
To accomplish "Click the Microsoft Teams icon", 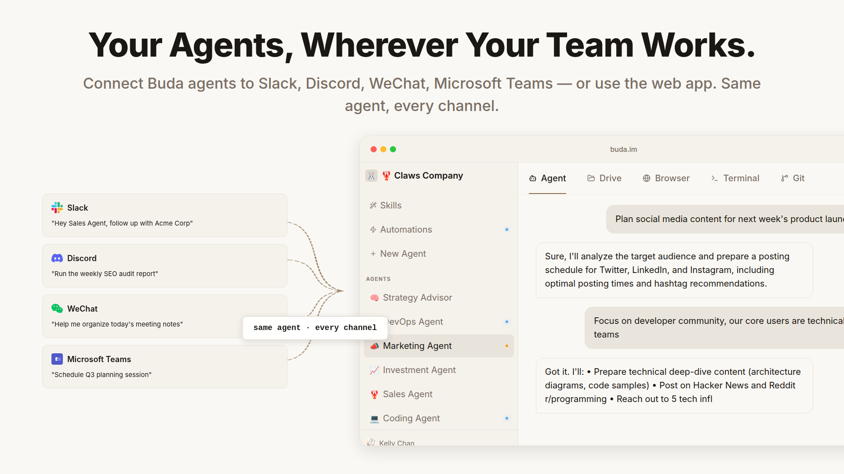I will point(57,359).
